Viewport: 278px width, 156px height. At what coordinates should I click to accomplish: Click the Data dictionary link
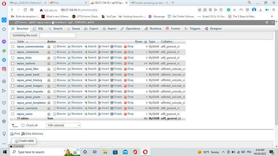(32, 134)
